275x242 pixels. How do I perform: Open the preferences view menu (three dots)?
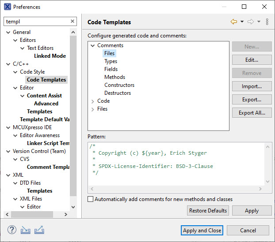coord(267,22)
